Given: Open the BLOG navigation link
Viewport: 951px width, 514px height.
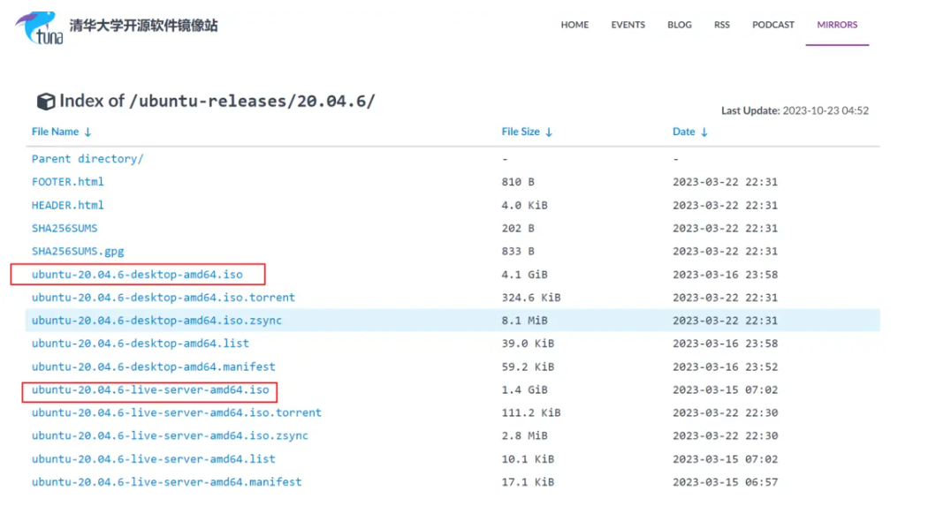Looking at the screenshot, I should click(680, 25).
